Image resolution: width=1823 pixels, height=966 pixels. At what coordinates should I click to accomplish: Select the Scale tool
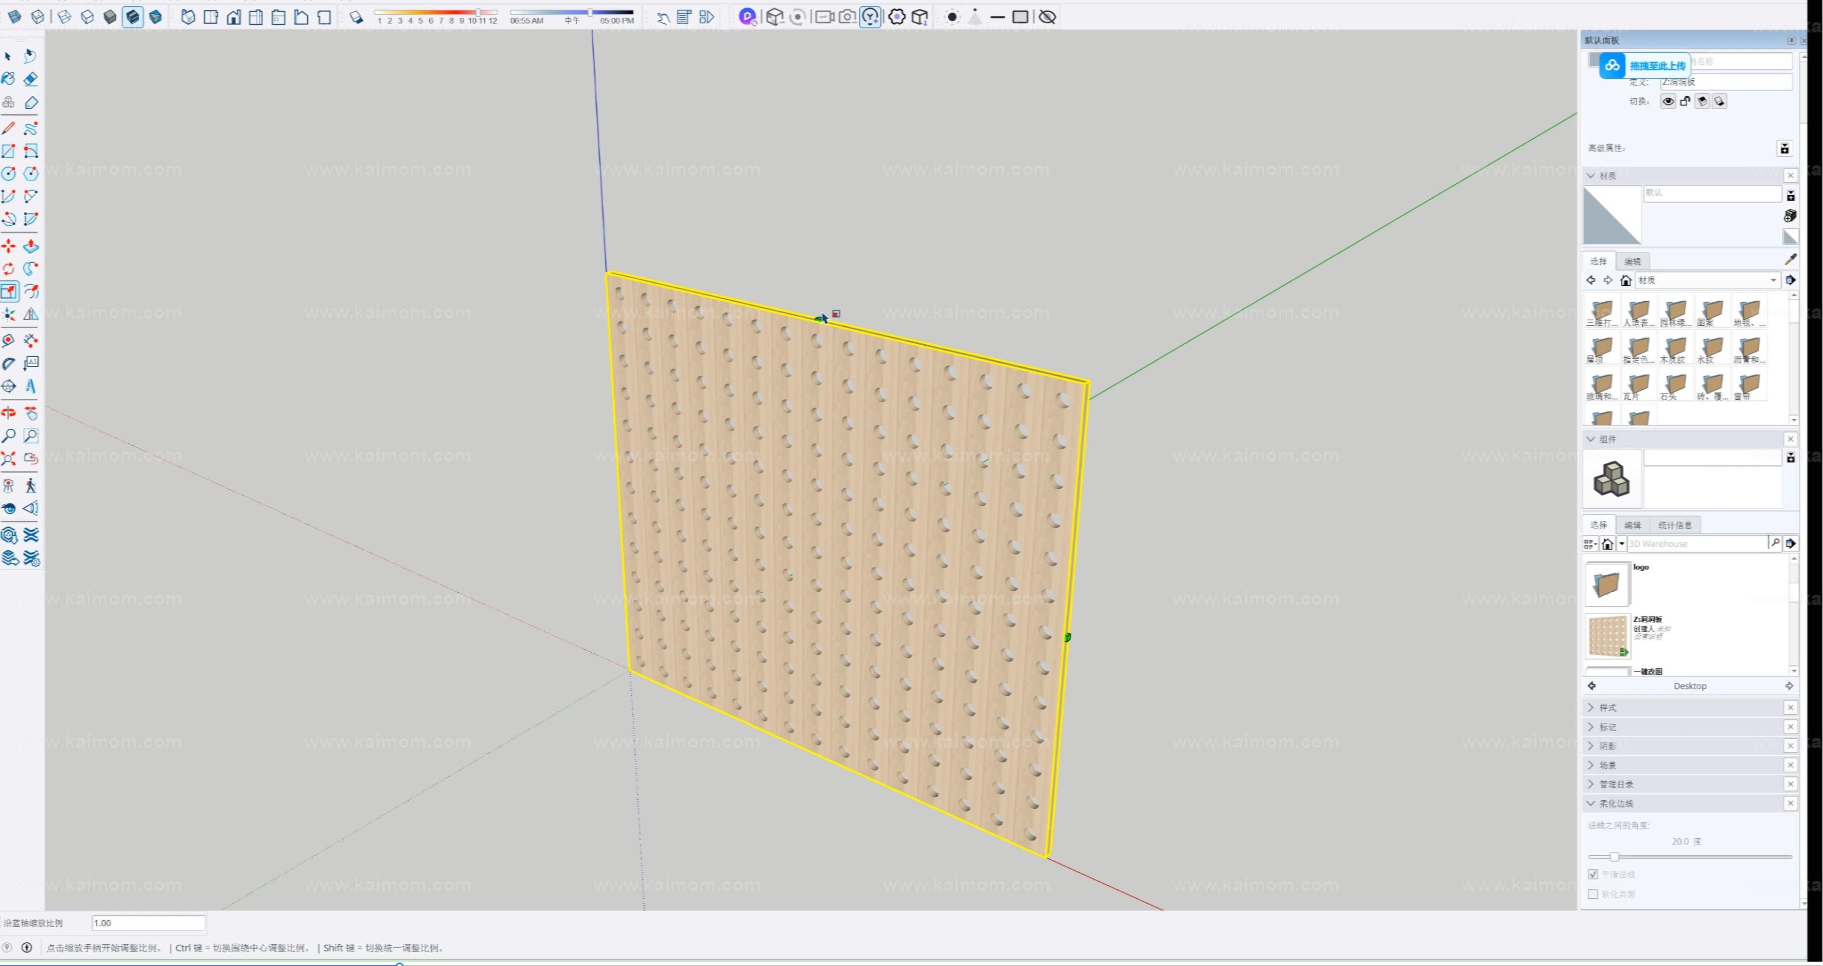coord(9,292)
